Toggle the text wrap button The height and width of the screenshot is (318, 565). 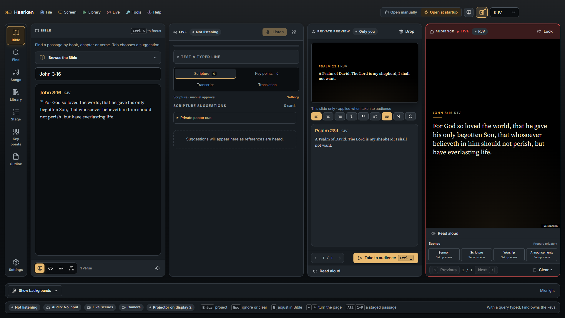387,116
